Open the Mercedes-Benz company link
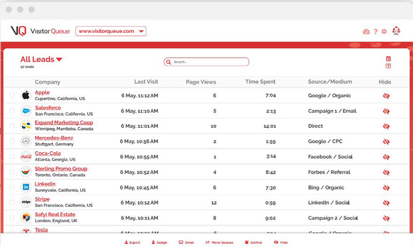The image size is (413, 247). 54,138
